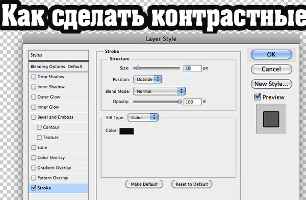Click the New Style... button

(x=271, y=84)
